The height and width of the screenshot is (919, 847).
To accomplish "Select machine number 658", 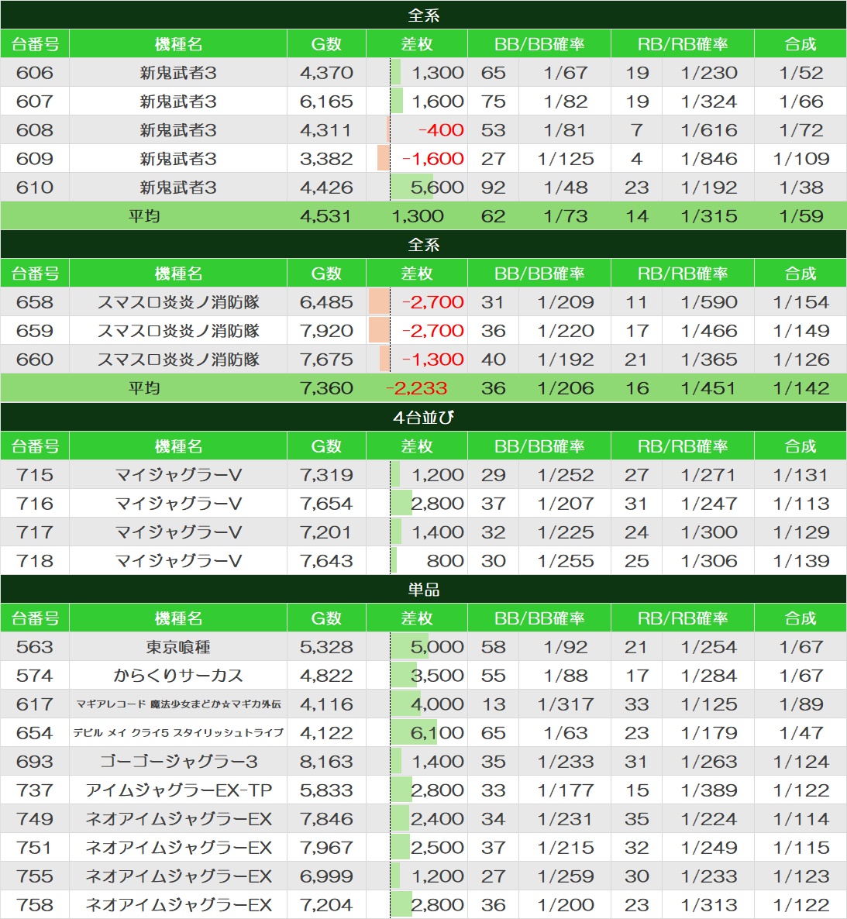I will 35,302.
